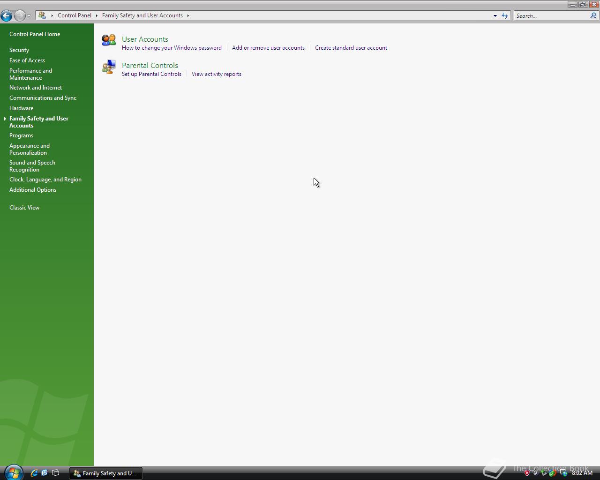
Task: Click the tray icon left of the green checkmark
Action: [x=544, y=473]
